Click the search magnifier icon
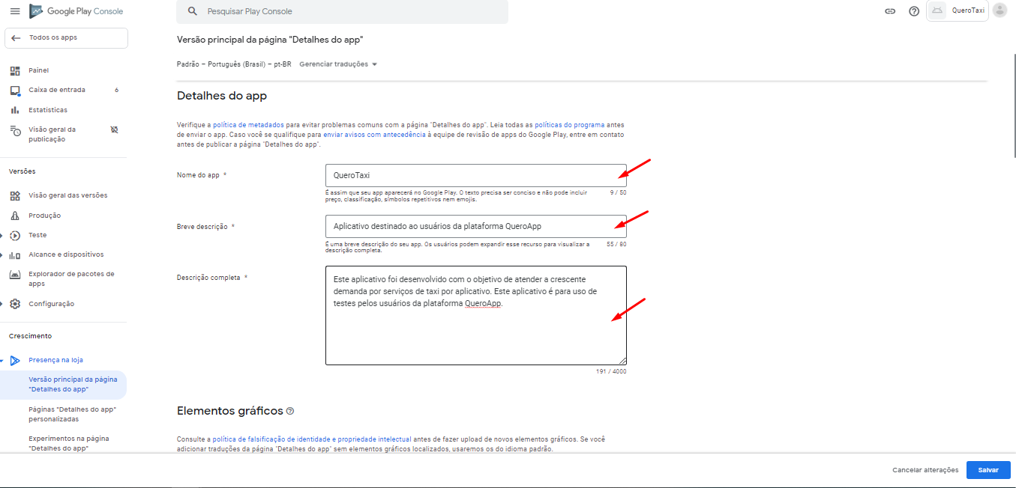Image resolution: width=1016 pixels, height=488 pixels. [x=193, y=11]
